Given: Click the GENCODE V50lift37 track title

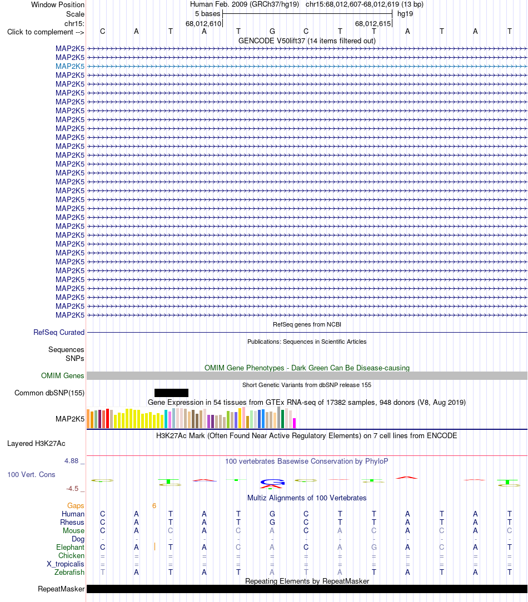Looking at the screenshot, I should tap(307, 41).
